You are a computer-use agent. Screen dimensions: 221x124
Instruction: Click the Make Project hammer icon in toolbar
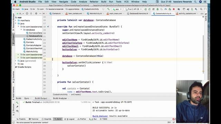click(x=108, y=9)
